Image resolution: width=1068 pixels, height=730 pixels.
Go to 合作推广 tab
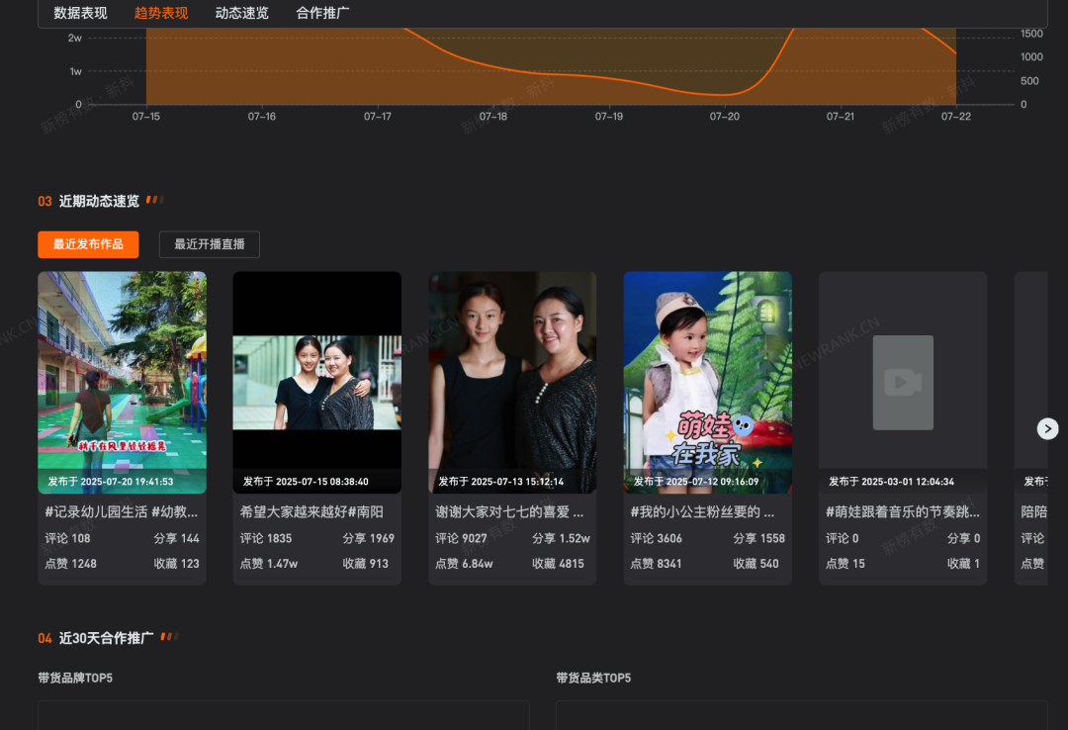coord(322,13)
